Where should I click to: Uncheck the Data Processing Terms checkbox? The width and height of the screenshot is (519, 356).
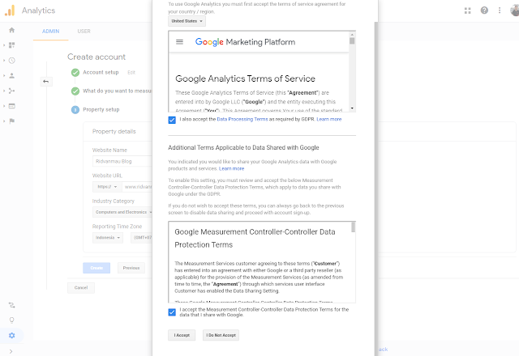point(172,120)
